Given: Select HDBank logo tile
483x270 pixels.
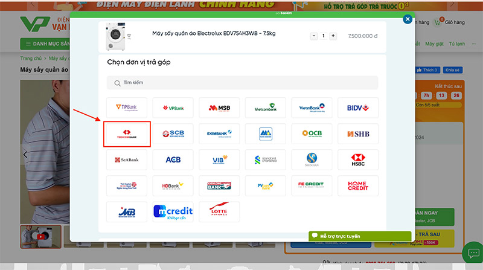Looking at the screenshot, I should (173, 186).
